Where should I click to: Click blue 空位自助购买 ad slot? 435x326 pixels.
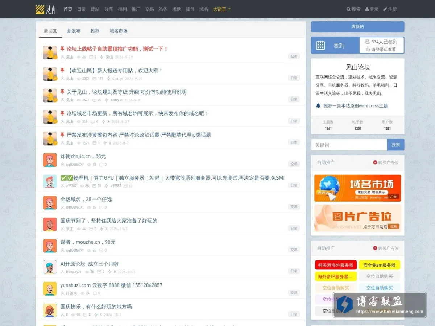click(380, 288)
